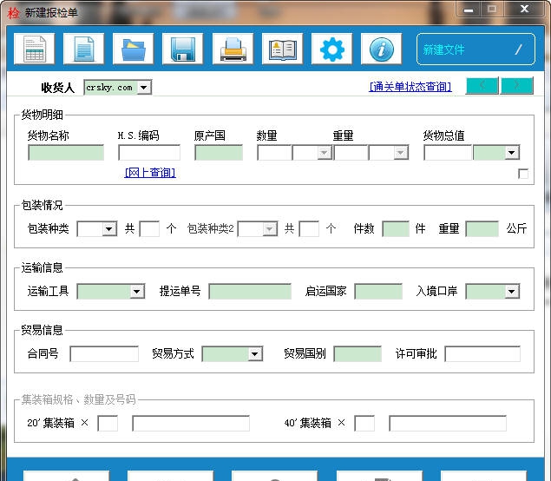Open the book reference icon
551x481 pixels.
282,49
